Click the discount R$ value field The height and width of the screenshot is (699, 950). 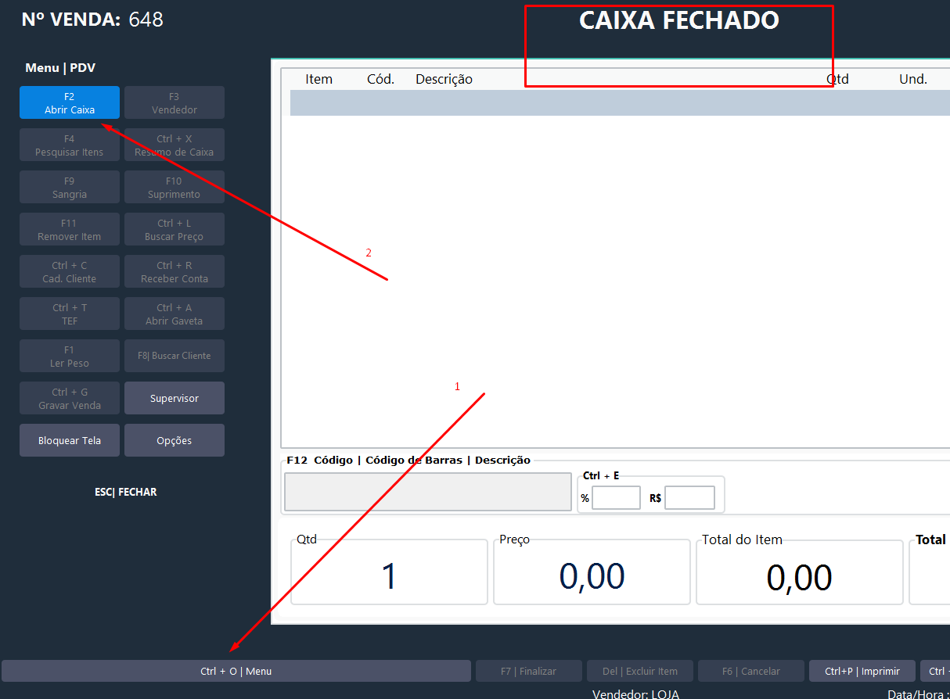(690, 498)
